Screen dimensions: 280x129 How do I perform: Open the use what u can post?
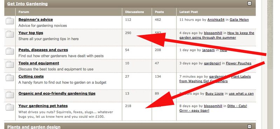pyautogui.click(x=241, y=94)
